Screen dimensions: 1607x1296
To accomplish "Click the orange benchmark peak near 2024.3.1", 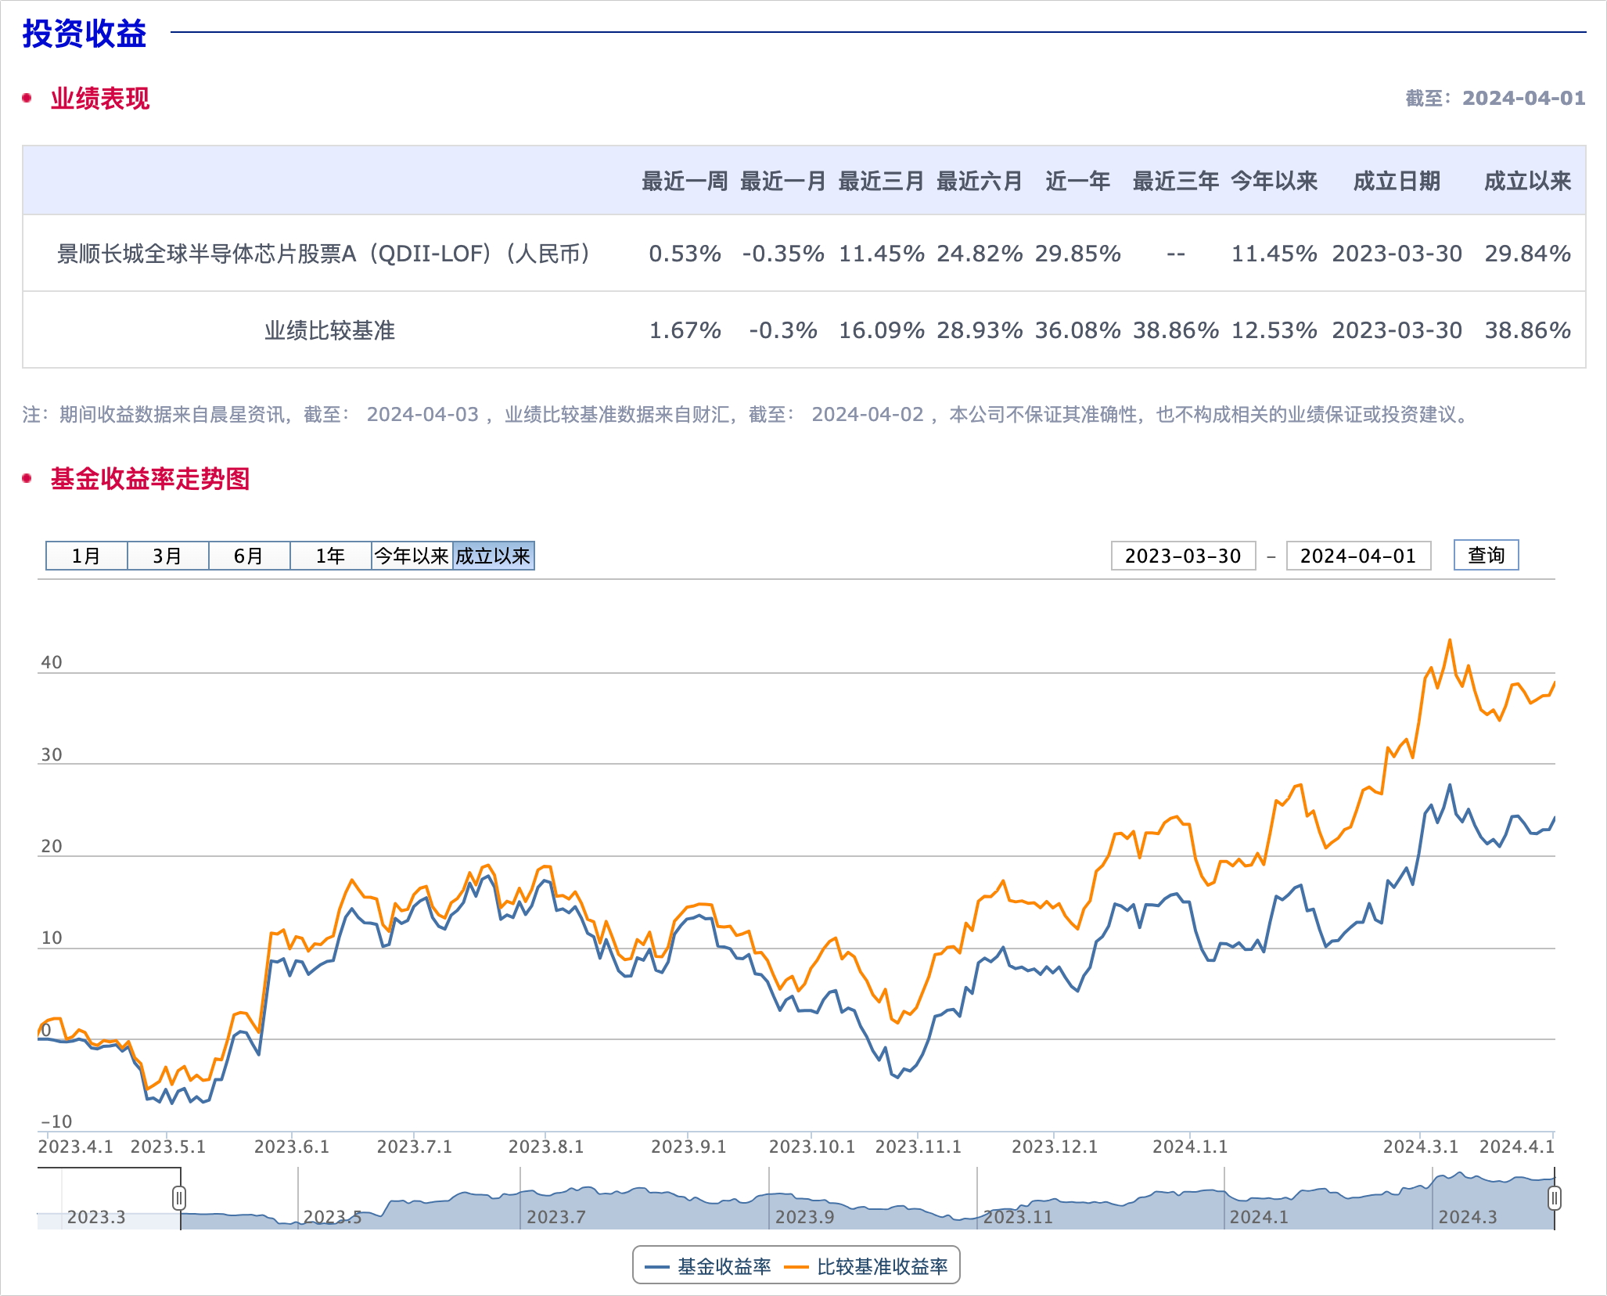I will (1449, 640).
